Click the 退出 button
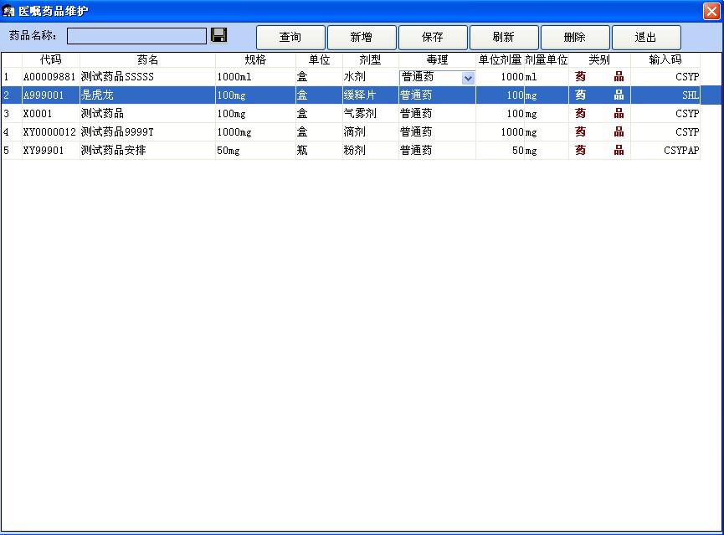 (x=645, y=38)
